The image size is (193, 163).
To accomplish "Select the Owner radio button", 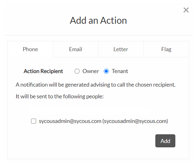I will click(77, 71).
